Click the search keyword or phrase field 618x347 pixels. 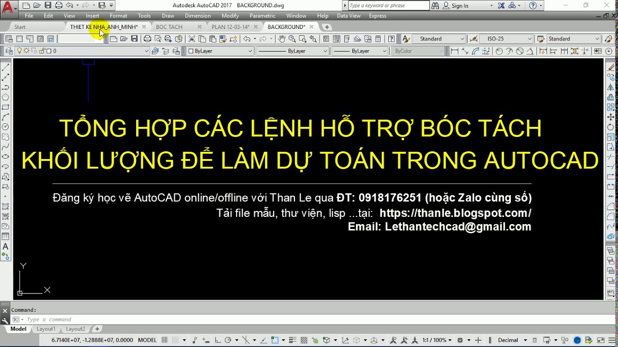point(388,6)
